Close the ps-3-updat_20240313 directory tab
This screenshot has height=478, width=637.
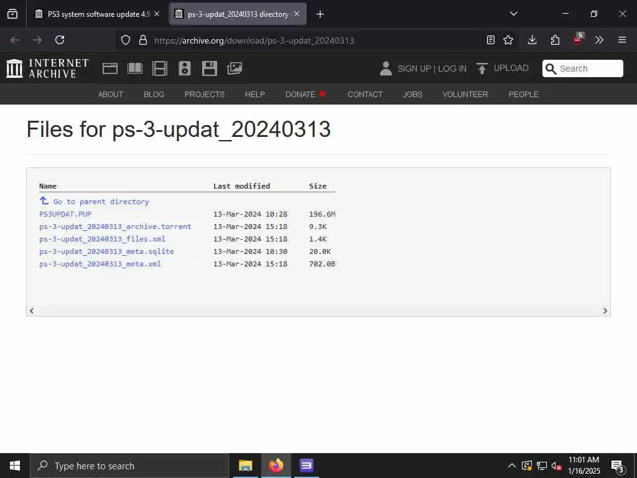(x=297, y=14)
